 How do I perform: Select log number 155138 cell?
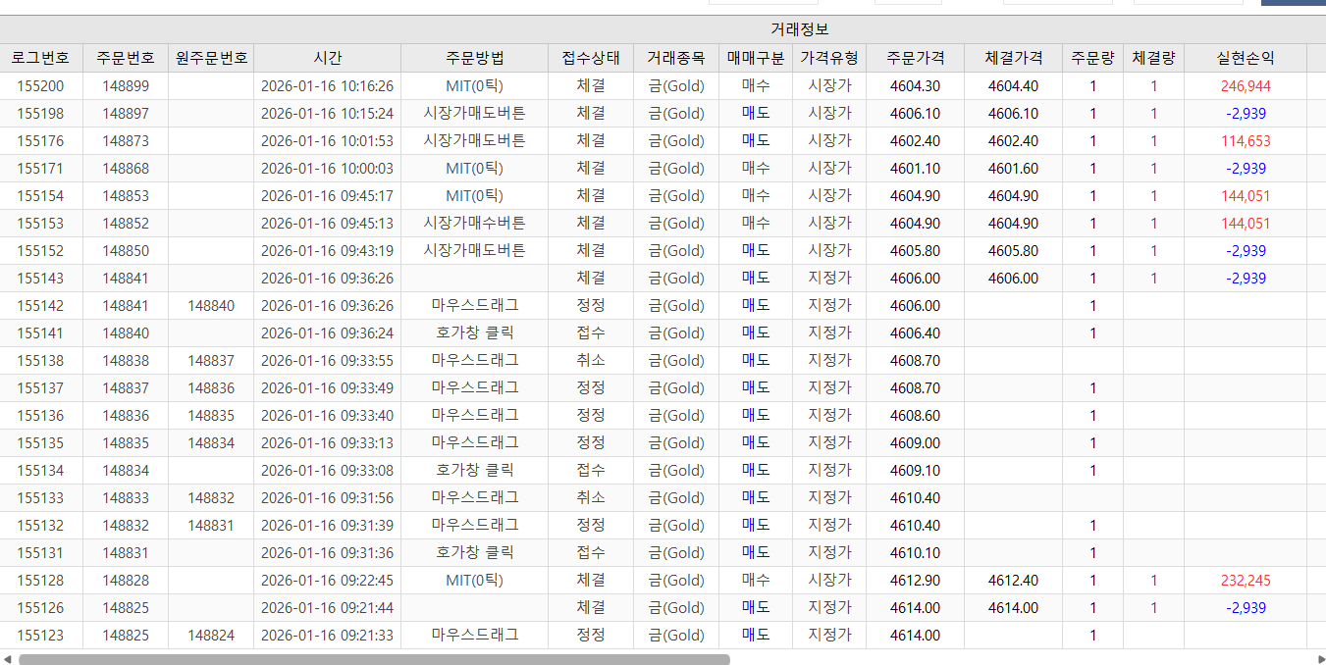point(40,361)
